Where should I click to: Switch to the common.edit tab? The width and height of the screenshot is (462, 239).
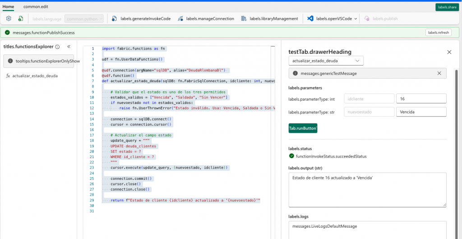pos(35,7)
